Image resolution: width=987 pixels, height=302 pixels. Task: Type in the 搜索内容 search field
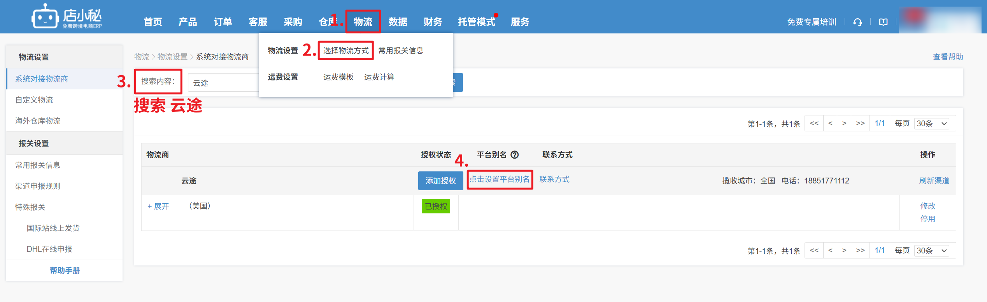click(x=223, y=83)
